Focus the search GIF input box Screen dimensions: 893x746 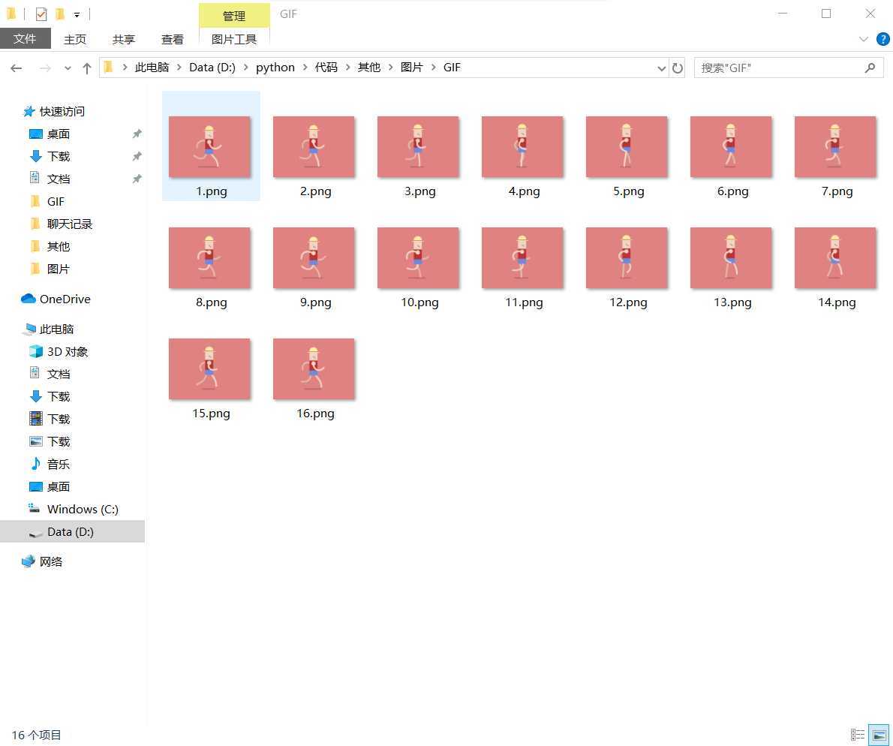tap(789, 68)
